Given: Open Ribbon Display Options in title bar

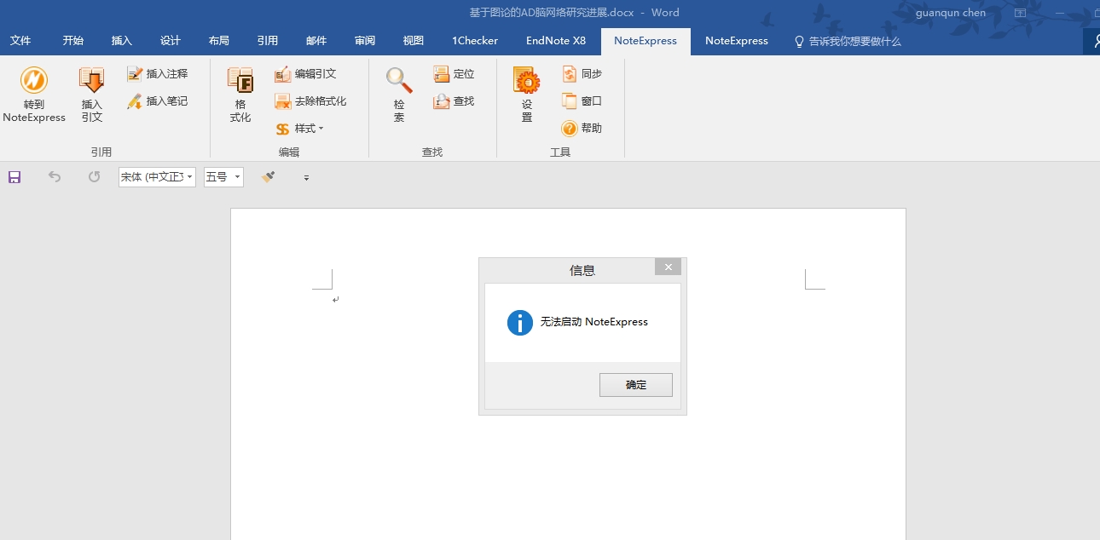Looking at the screenshot, I should coord(1021,13).
